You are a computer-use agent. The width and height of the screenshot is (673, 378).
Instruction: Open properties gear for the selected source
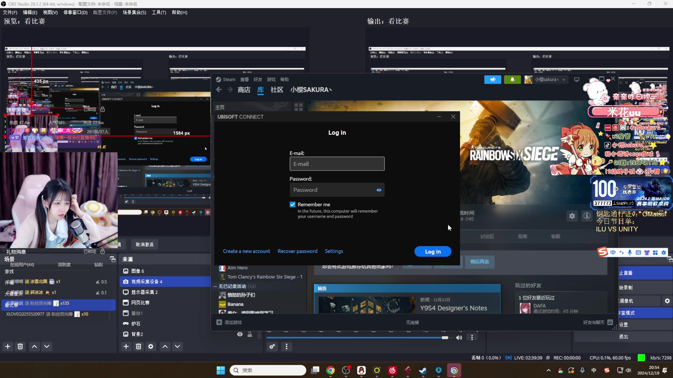coord(151,346)
